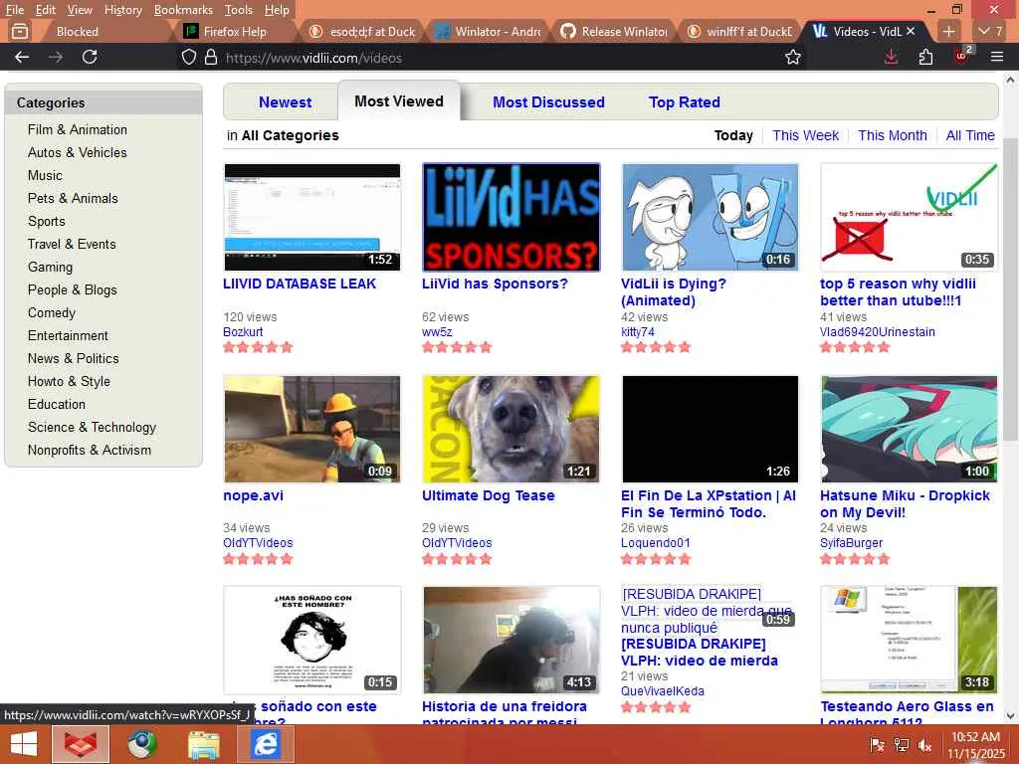The width and height of the screenshot is (1019, 764).
Task: Open the Music category
Action: coord(45,175)
